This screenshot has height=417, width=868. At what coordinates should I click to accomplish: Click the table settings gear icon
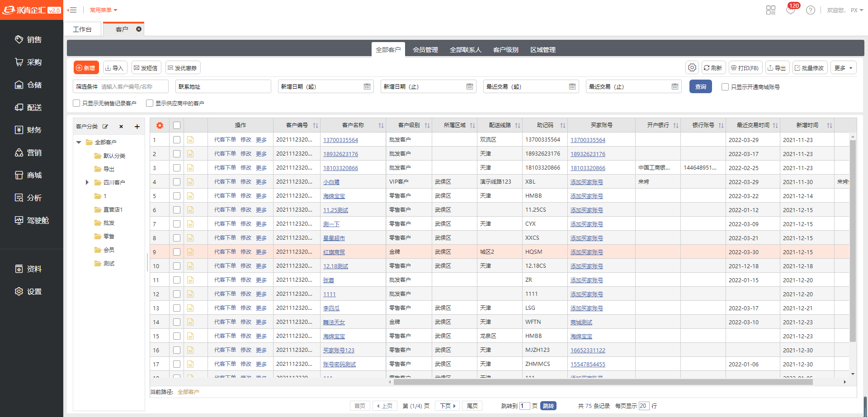click(692, 68)
